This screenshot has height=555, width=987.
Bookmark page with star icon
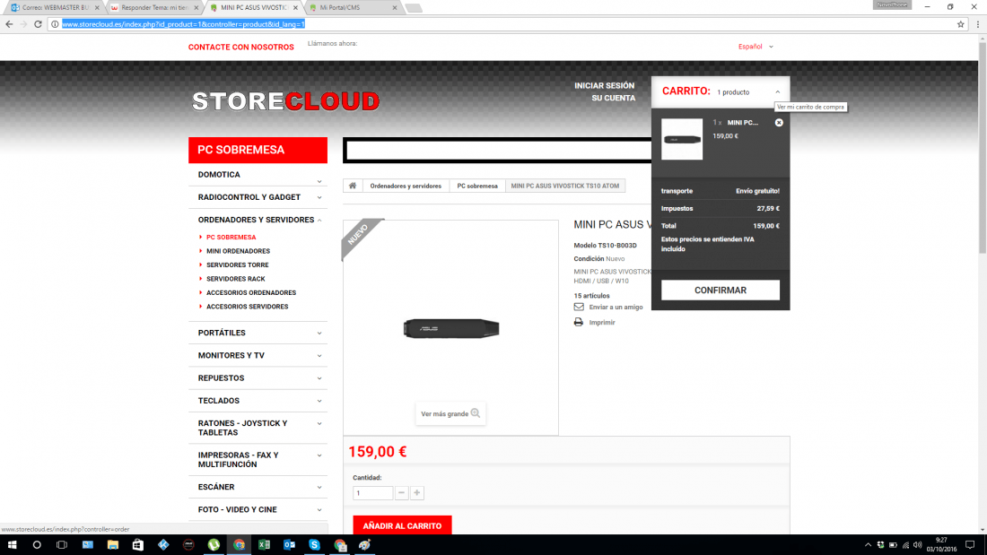[x=961, y=24]
